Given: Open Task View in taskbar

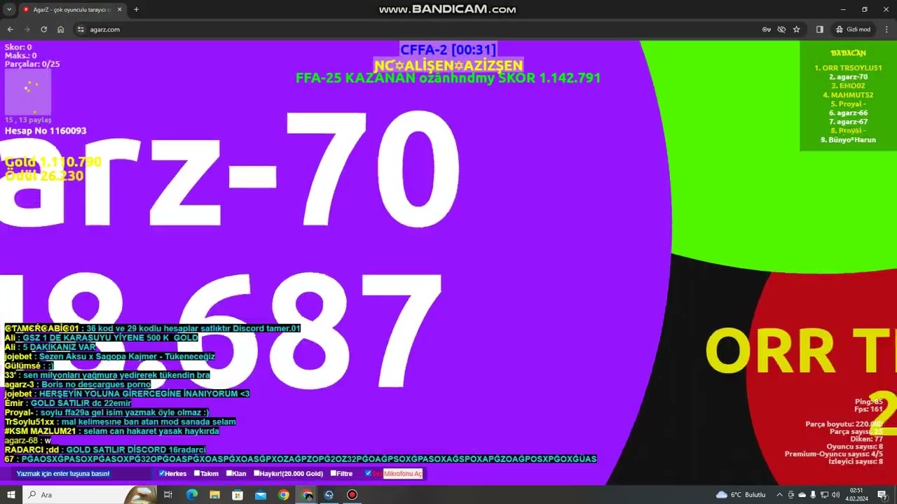Looking at the screenshot, I should point(168,495).
